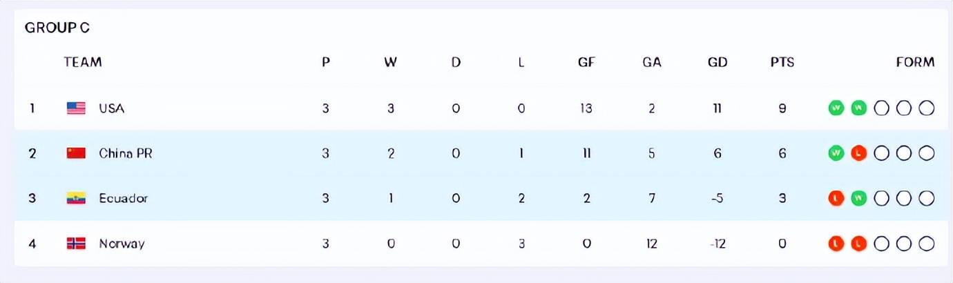Click the last empty form circle for USA
This screenshot has width=953, height=283.
click(x=927, y=108)
